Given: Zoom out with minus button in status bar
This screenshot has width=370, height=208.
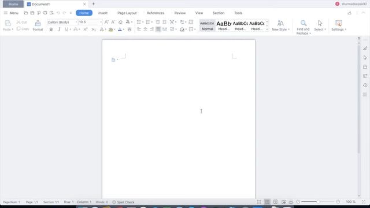Looking at the screenshot, I should [298, 202].
